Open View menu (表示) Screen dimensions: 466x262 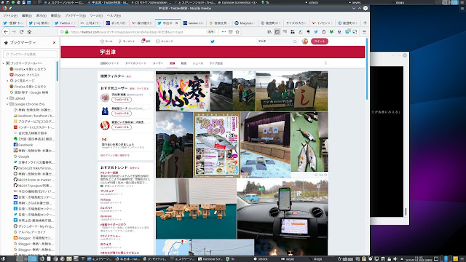[41, 15]
